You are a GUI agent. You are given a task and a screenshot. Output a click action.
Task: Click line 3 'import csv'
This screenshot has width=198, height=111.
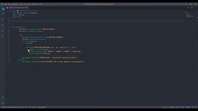[16, 17]
